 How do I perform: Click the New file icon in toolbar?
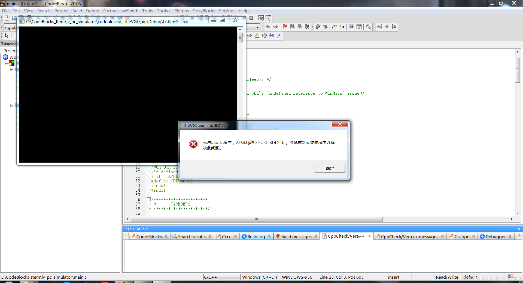(7, 18)
